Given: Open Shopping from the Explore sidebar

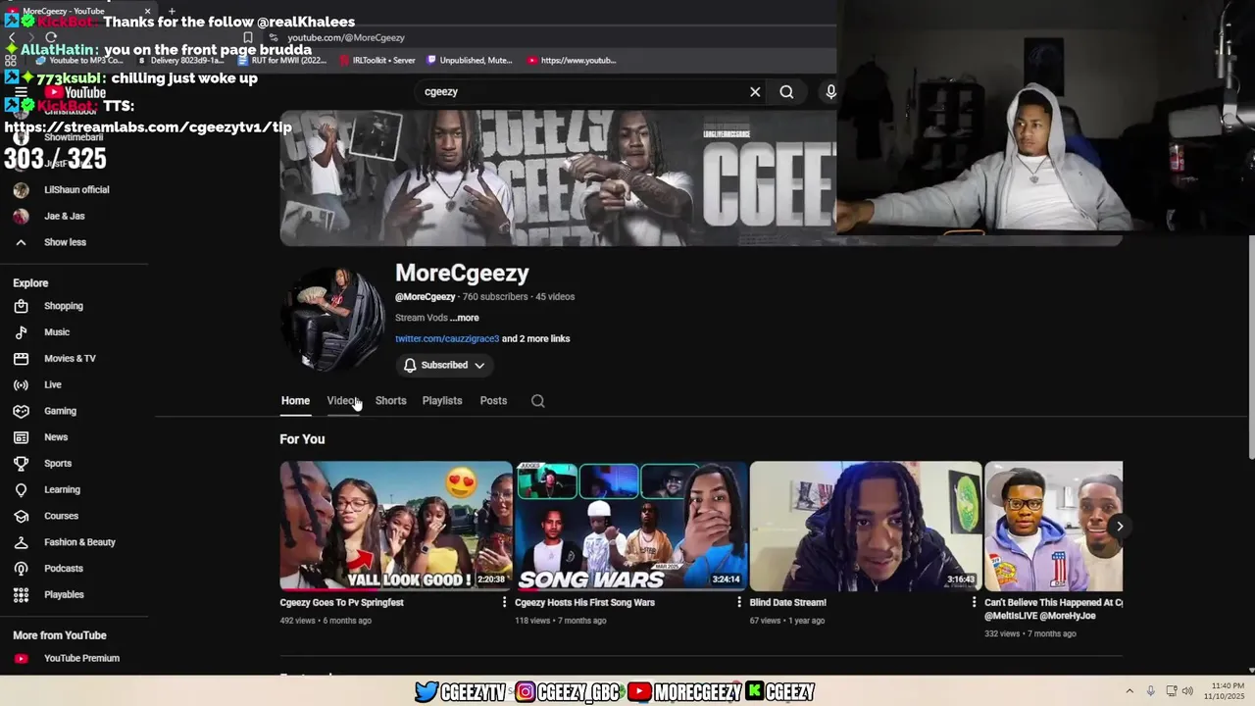Looking at the screenshot, I should click(64, 306).
